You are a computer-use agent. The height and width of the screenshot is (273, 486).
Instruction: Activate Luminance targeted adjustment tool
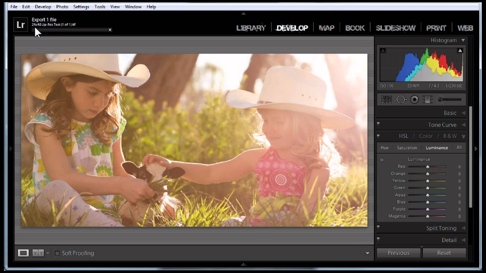coord(382,160)
